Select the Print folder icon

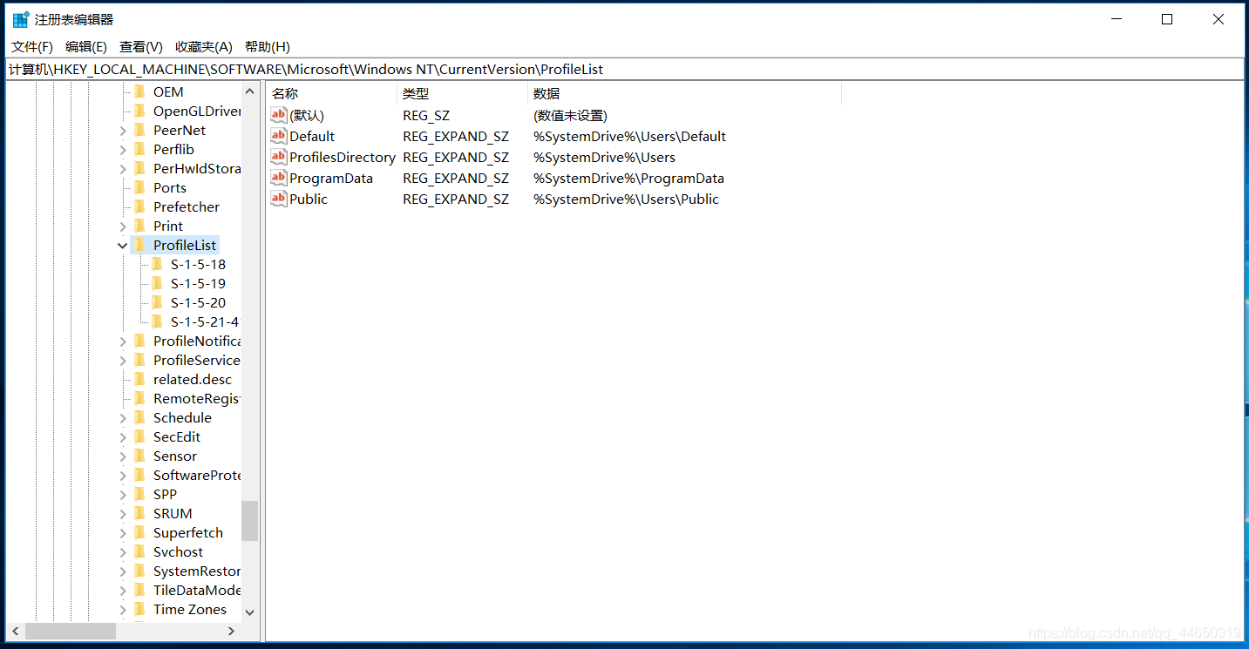point(139,226)
